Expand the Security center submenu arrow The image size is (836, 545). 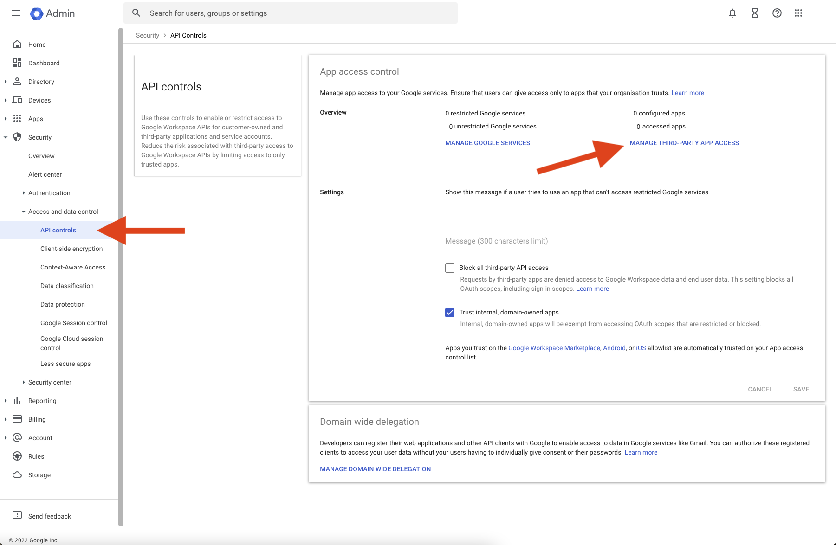23,382
